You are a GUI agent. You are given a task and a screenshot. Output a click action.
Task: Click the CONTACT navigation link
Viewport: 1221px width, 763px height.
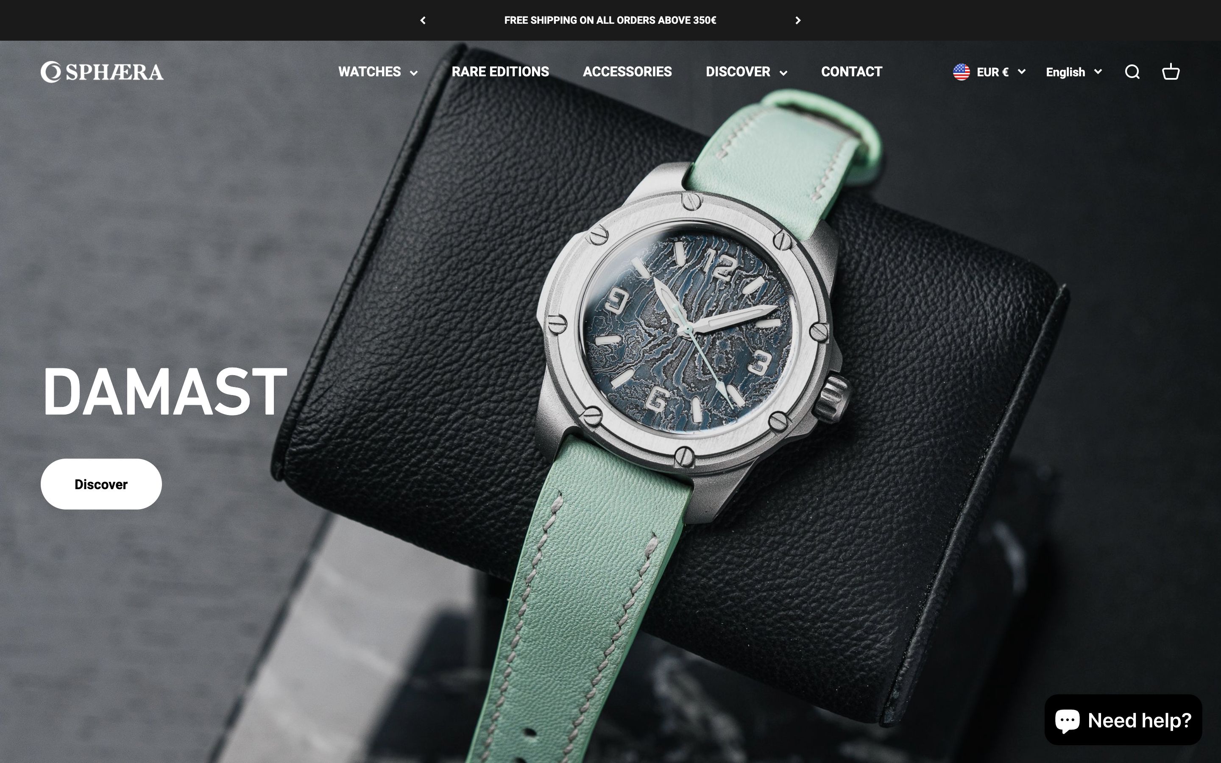(x=851, y=72)
